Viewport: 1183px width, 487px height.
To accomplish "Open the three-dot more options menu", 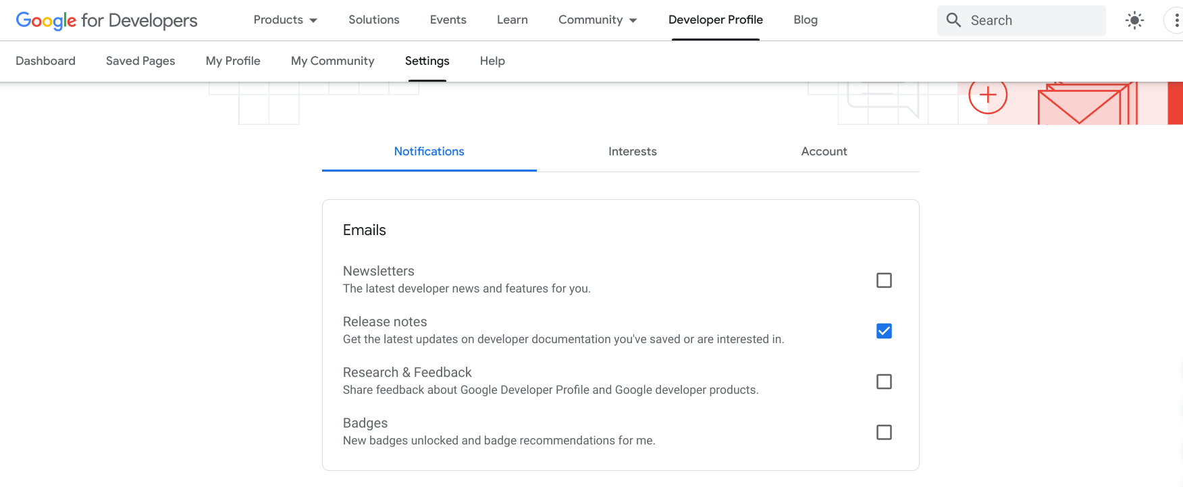I will 1176,20.
